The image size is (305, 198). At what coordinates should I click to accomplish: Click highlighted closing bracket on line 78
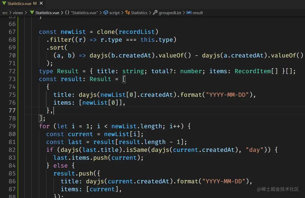point(41,118)
